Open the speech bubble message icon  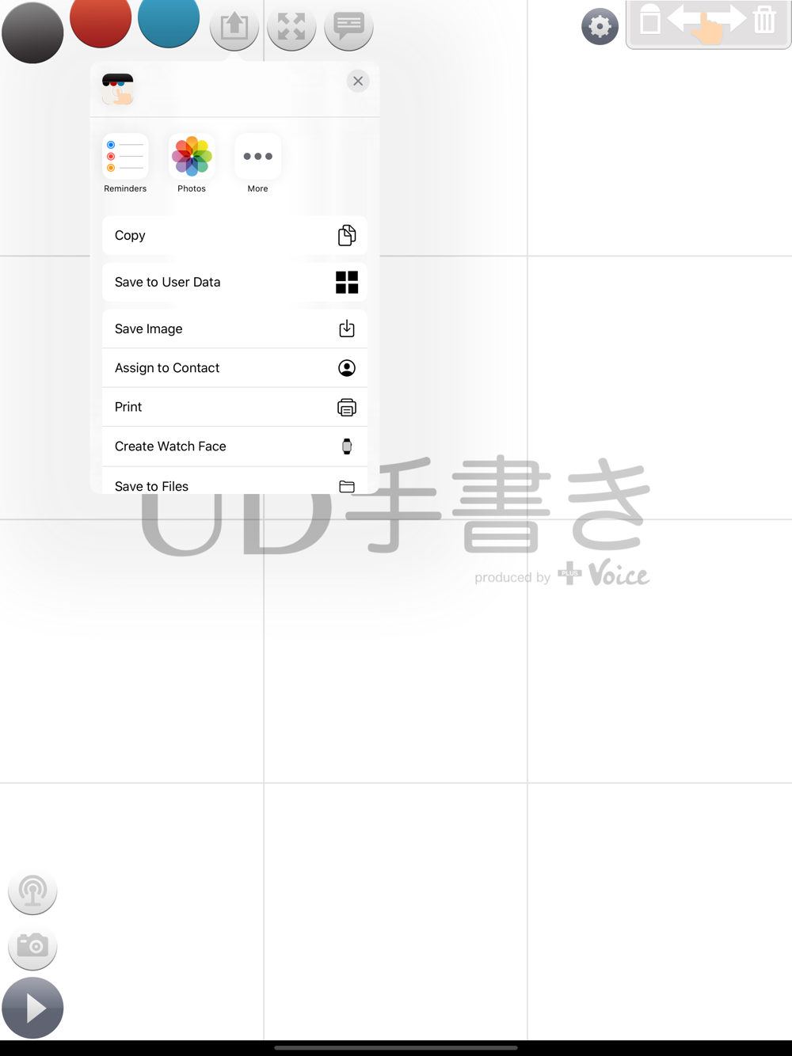[x=348, y=27]
